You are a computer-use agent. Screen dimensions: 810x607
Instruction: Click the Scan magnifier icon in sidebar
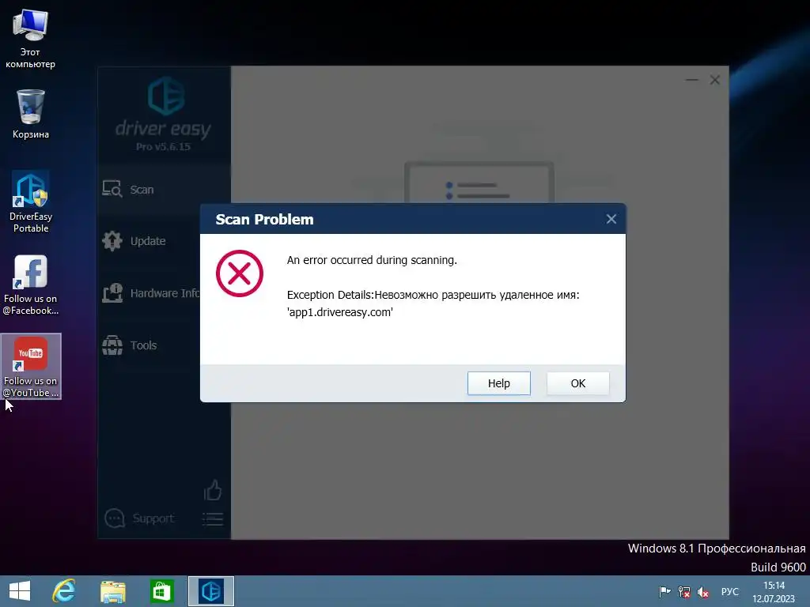tap(112, 189)
